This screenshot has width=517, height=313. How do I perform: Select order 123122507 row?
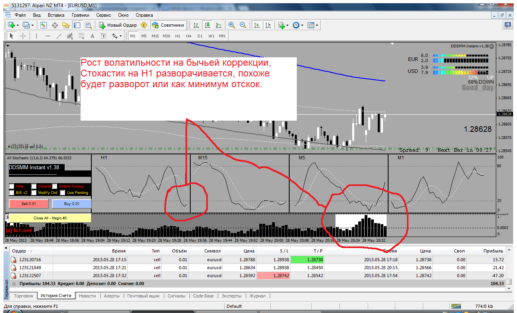[x=258, y=275]
